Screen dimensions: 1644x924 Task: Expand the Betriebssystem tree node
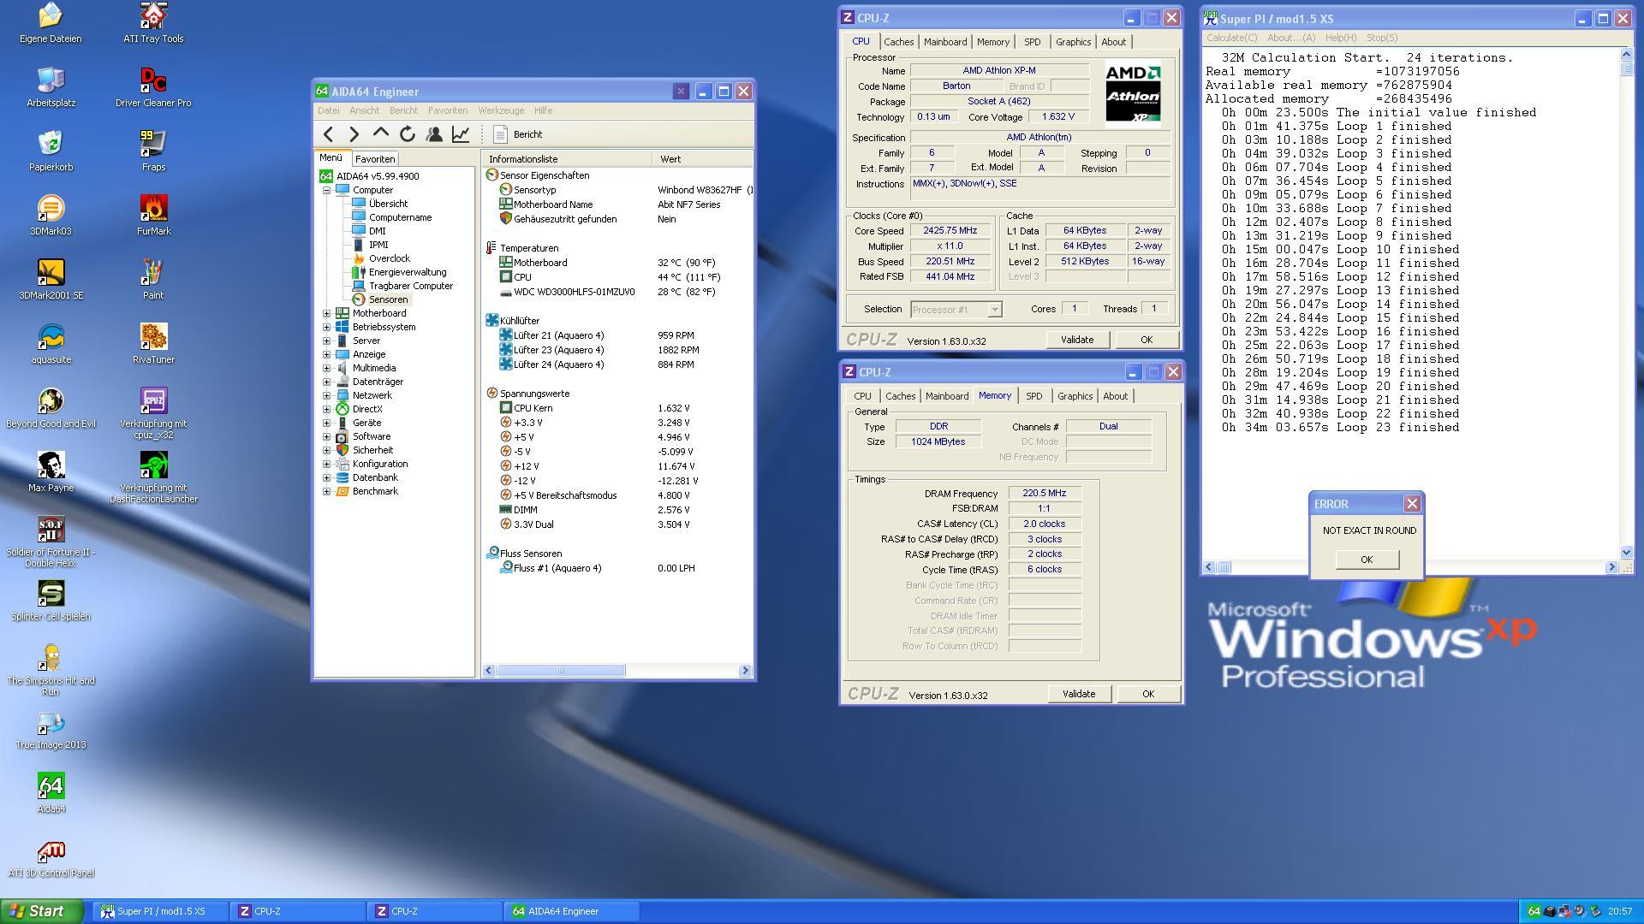point(326,327)
